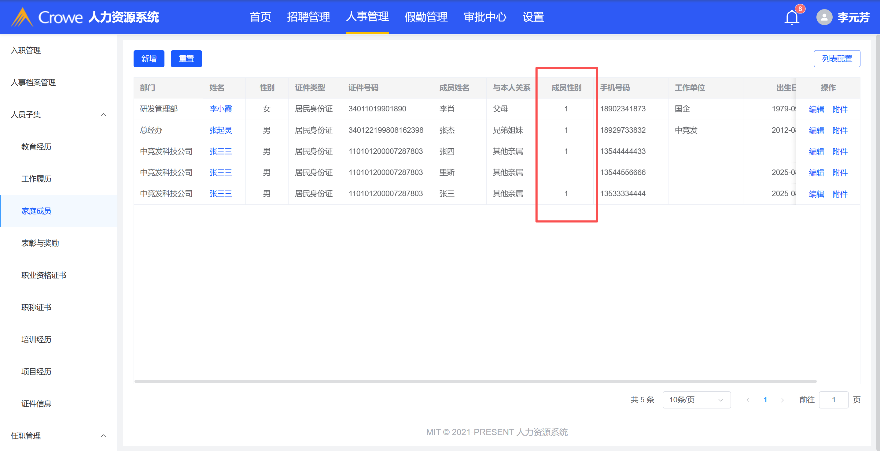Select 教育经历 in sidebar
The width and height of the screenshot is (880, 451).
(36, 147)
